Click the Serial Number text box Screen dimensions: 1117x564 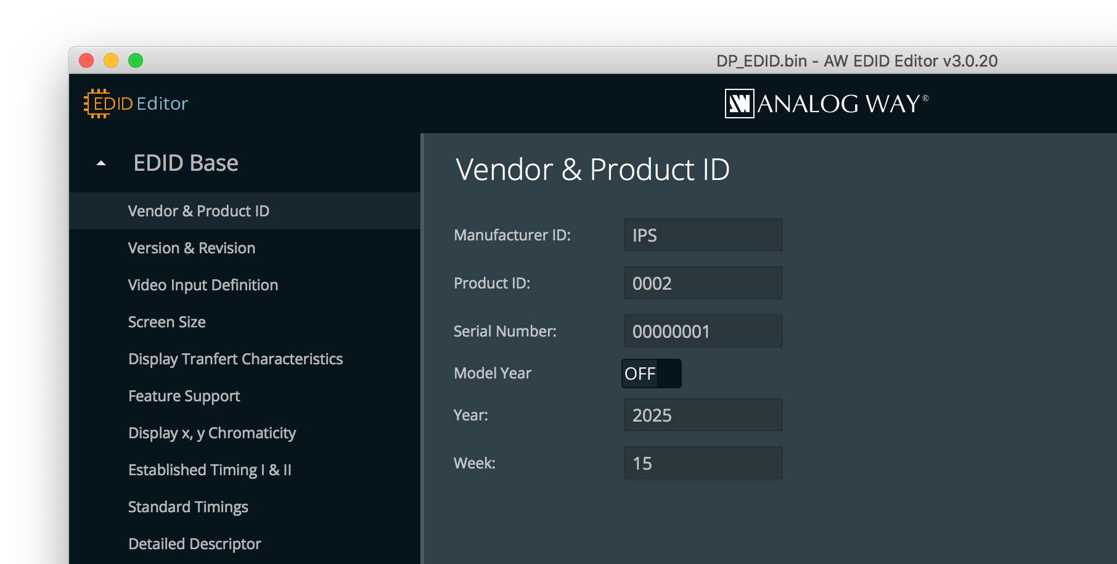point(703,331)
